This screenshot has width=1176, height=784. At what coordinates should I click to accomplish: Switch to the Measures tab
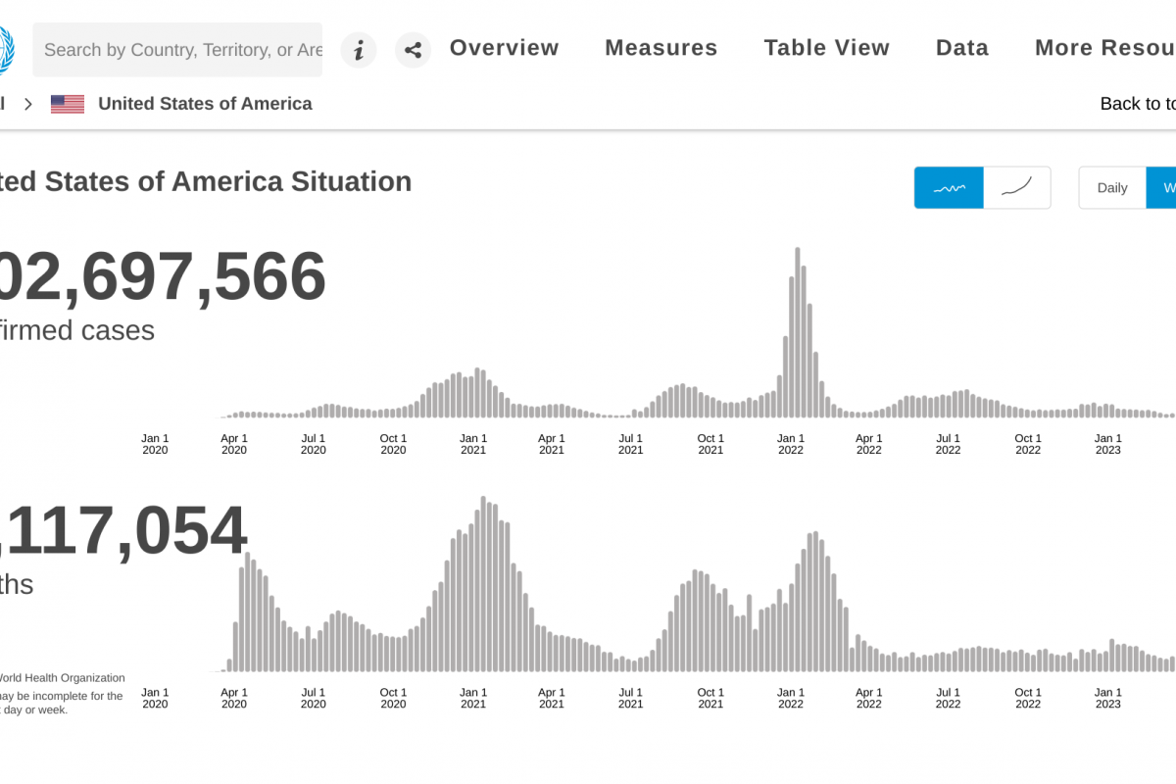pyautogui.click(x=661, y=48)
